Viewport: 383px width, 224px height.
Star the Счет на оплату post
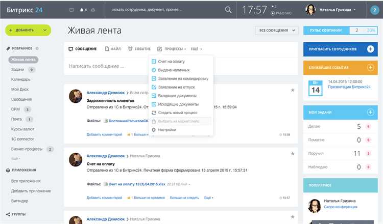tap(293, 154)
